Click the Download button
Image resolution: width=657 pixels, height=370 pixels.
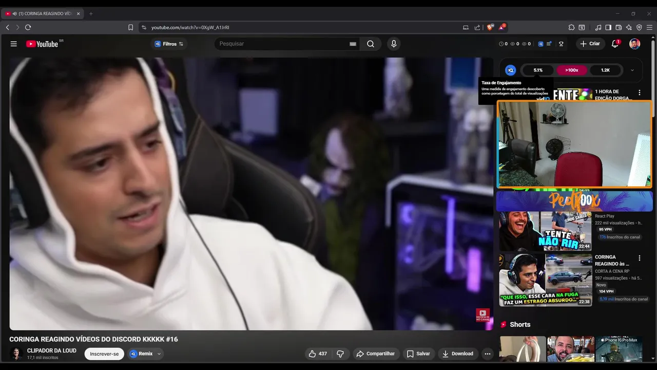[x=457, y=354]
